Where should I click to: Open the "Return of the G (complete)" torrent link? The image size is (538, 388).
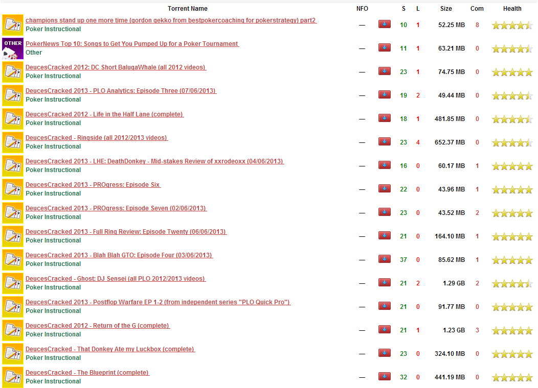98,326
